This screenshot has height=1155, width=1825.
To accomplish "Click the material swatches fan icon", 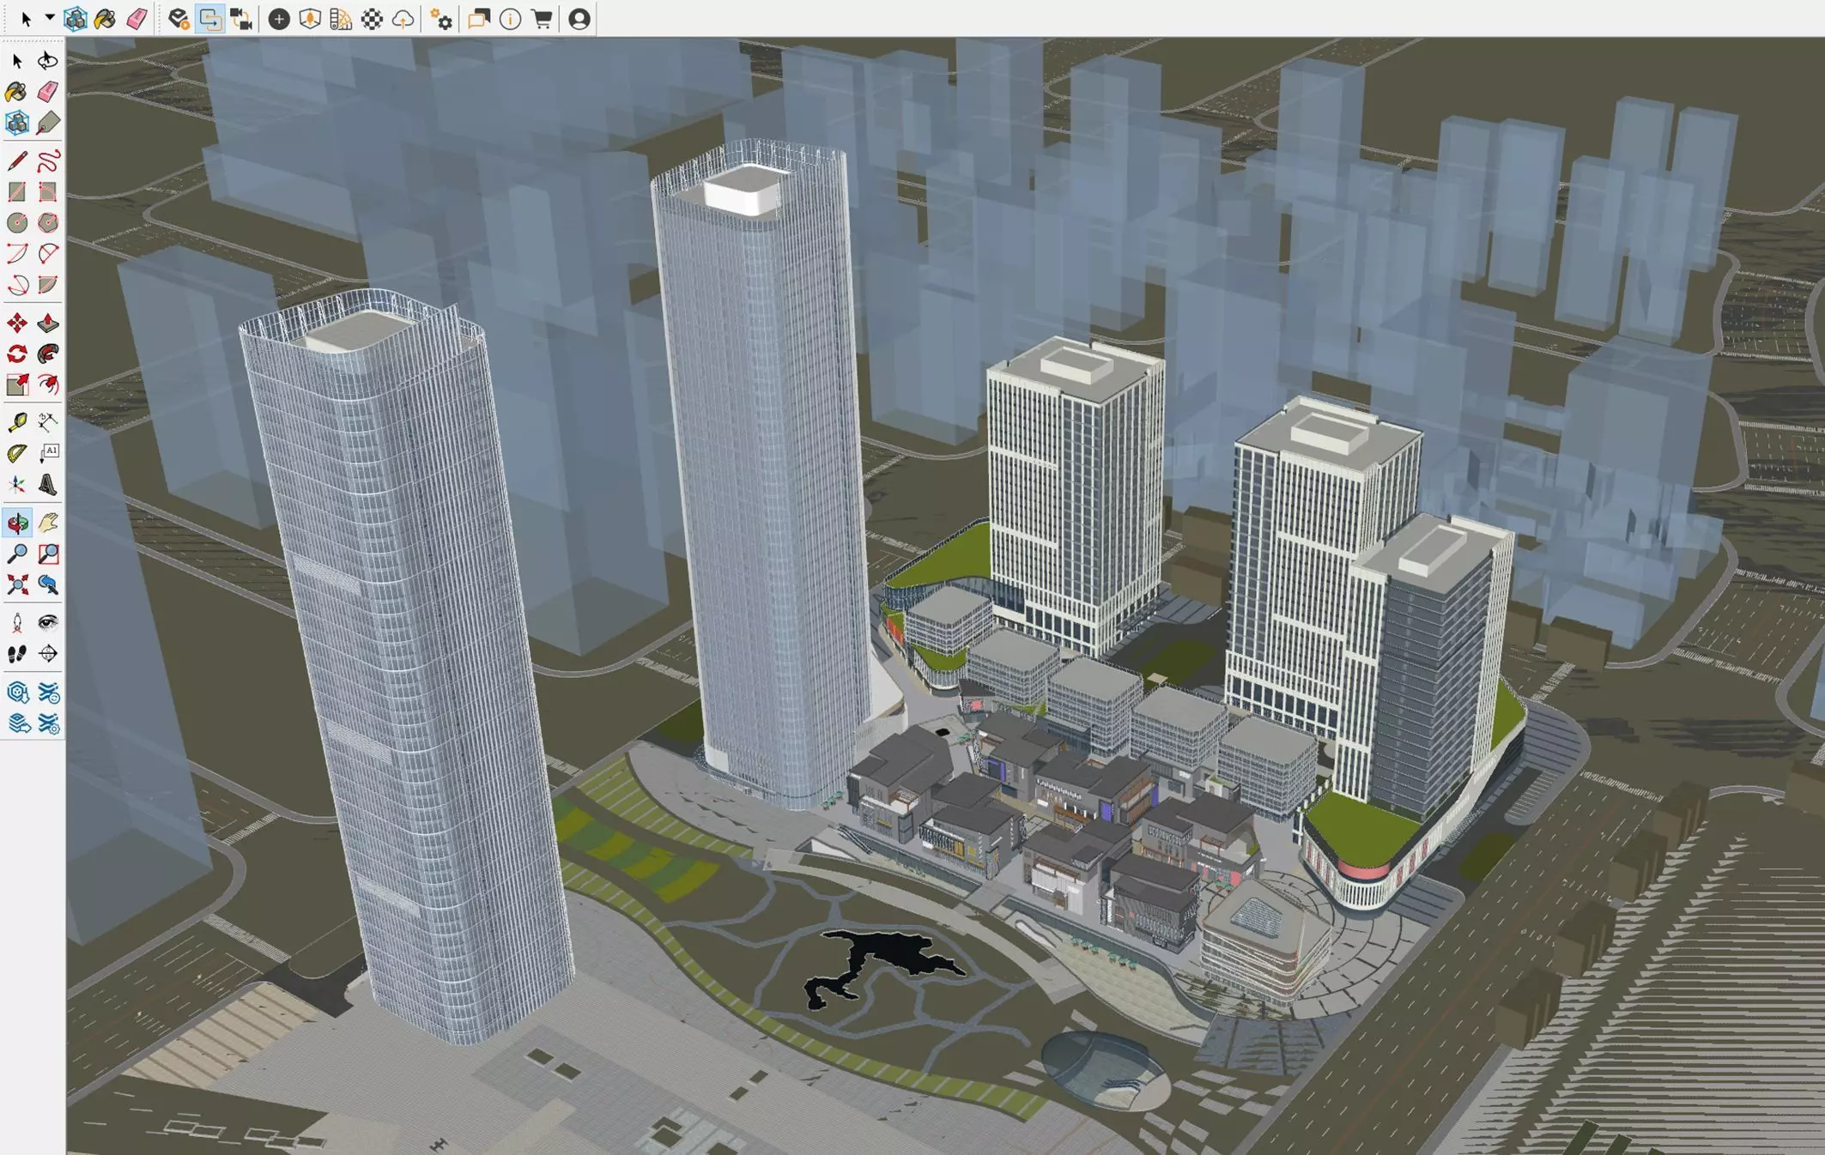I will point(341,19).
